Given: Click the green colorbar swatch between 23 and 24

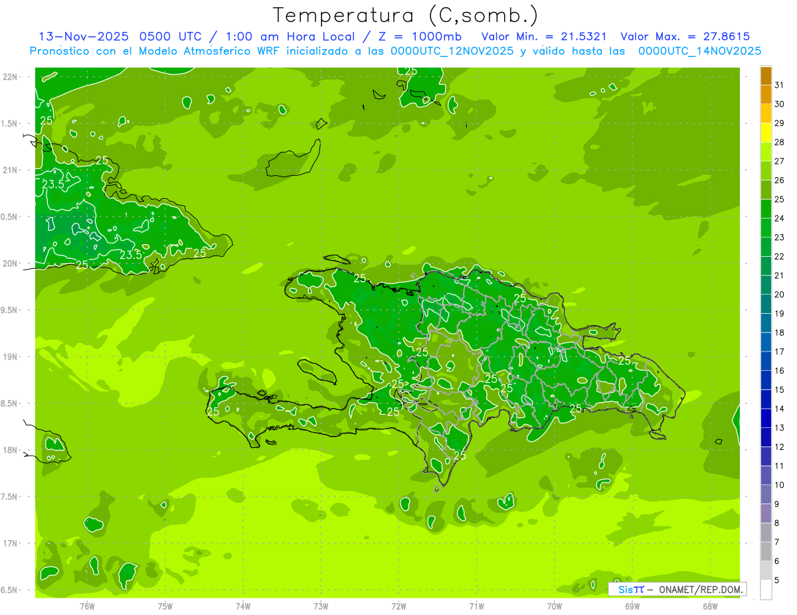Looking at the screenshot, I should click(x=766, y=229).
